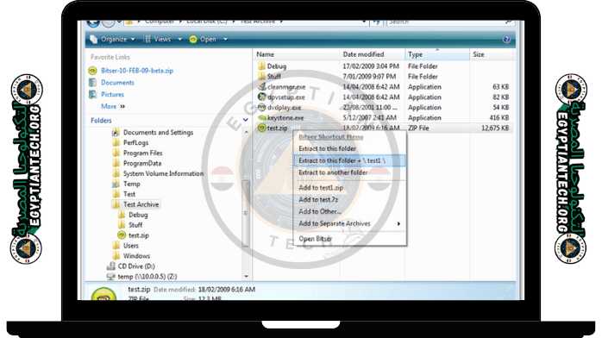The height and width of the screenshot is (338, 602).
Task: Select Add to test1.zip menu entry
Action: click(x=321, y=188)
